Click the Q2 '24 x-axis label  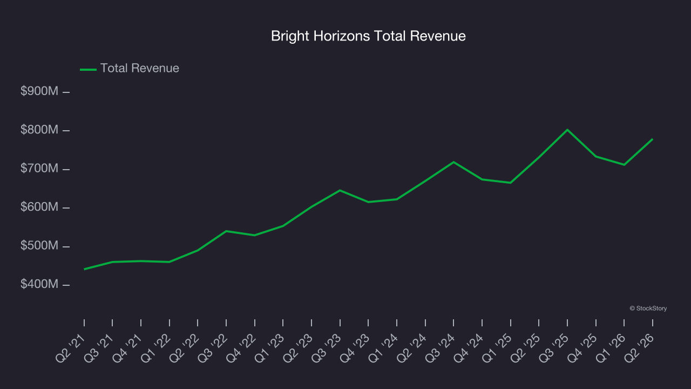(x=412, y=347)
